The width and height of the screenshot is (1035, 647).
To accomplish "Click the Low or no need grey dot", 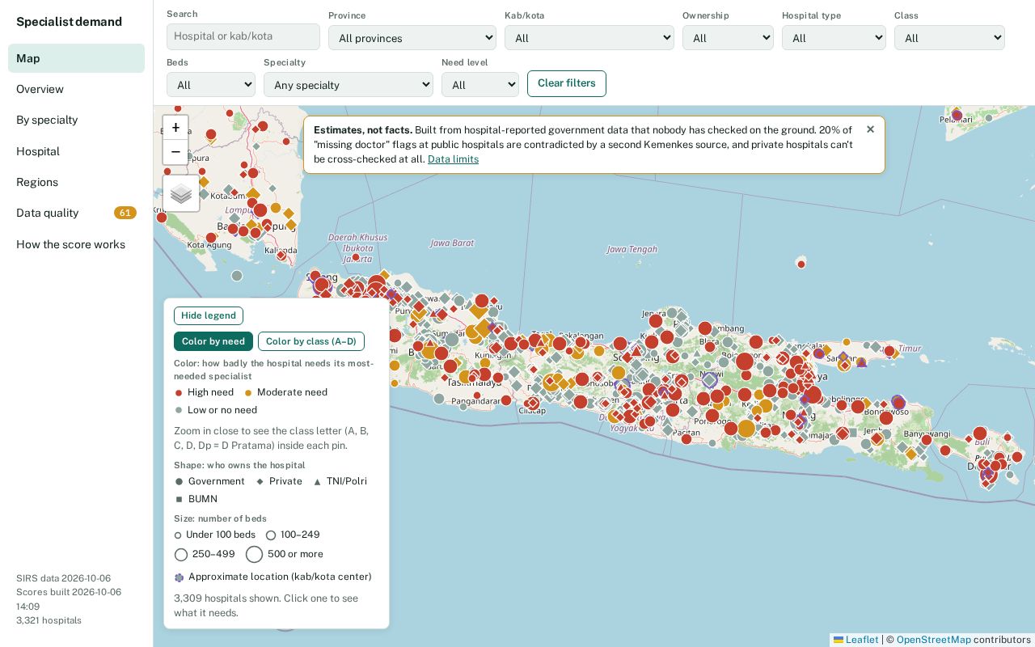I will tap(179, 411).
